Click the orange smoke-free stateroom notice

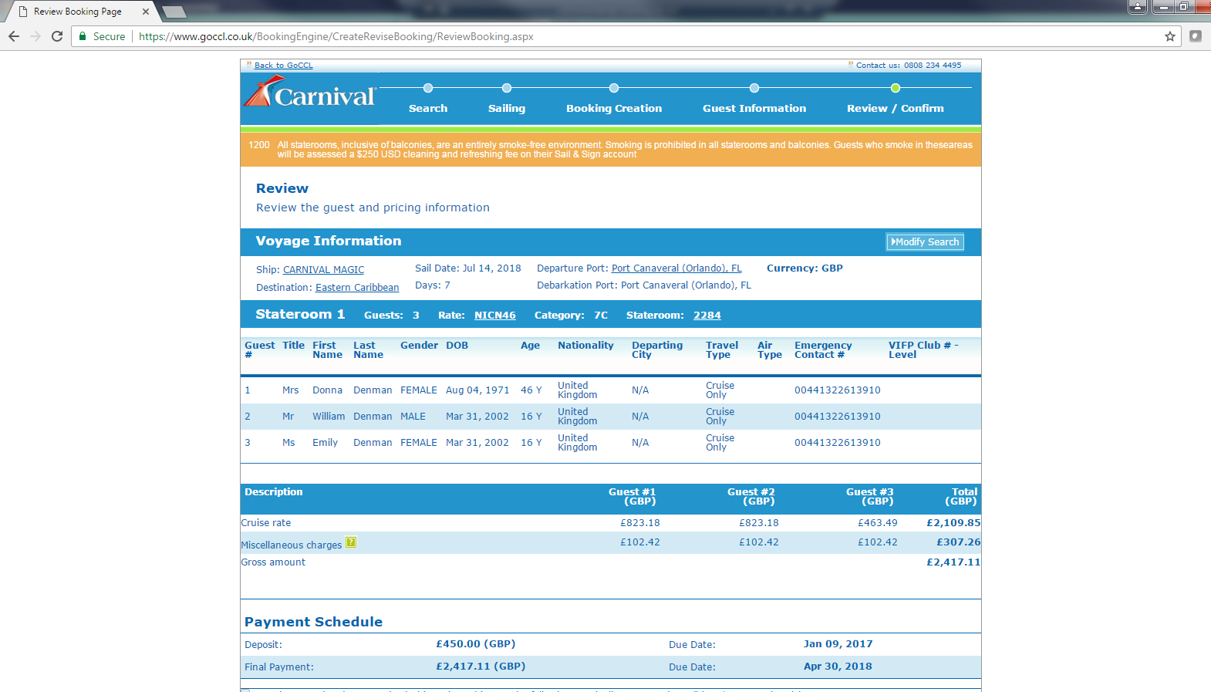click(x=611, y=150)
